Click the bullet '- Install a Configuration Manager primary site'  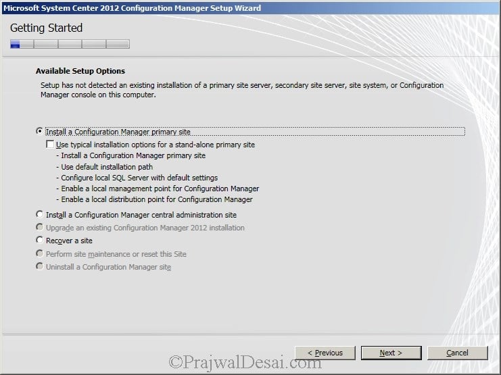[131, 155]
